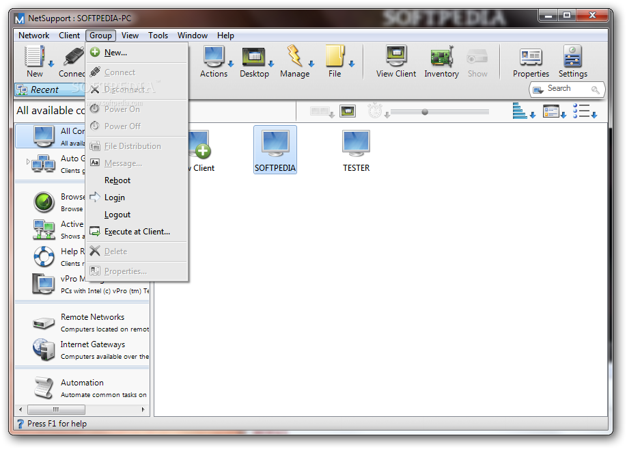Open the Window menu

(x=193, y=36)
